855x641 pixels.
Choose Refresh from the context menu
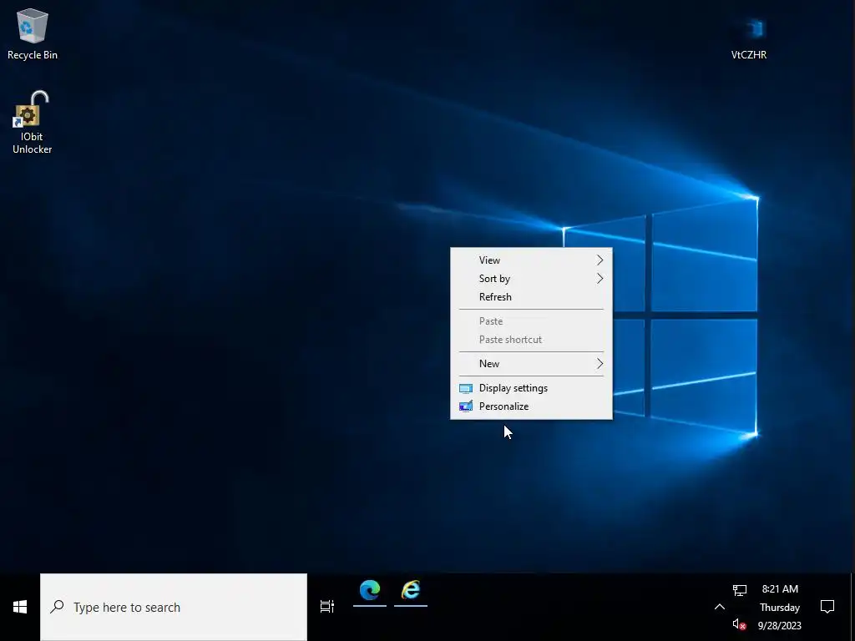coord(532,297)
